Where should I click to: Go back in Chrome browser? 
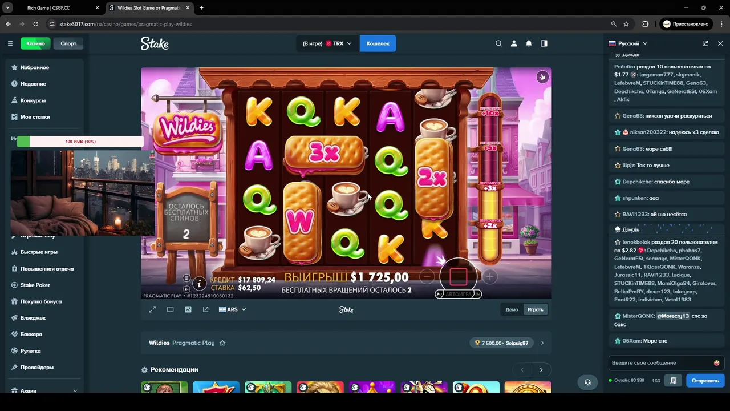click(8, 24)
